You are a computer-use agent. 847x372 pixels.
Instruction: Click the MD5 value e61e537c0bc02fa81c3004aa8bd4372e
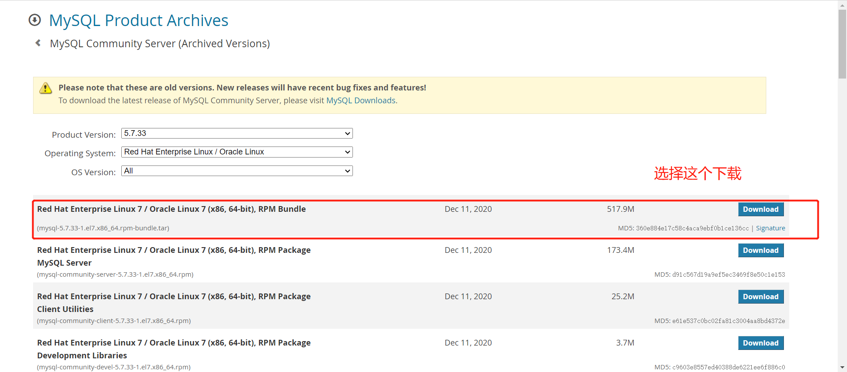(728, 321)
